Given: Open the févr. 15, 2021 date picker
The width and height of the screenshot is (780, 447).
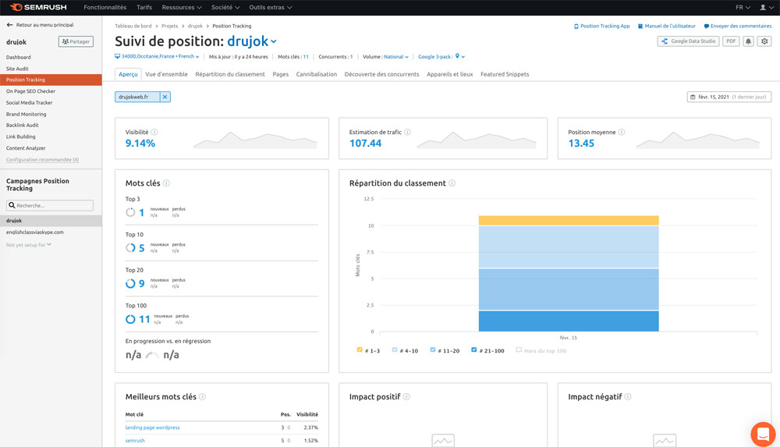Looking at the screenshot, I should coord(729,97).
